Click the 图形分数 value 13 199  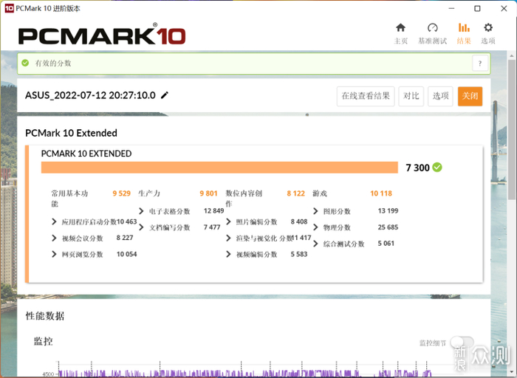pos(388,210)
